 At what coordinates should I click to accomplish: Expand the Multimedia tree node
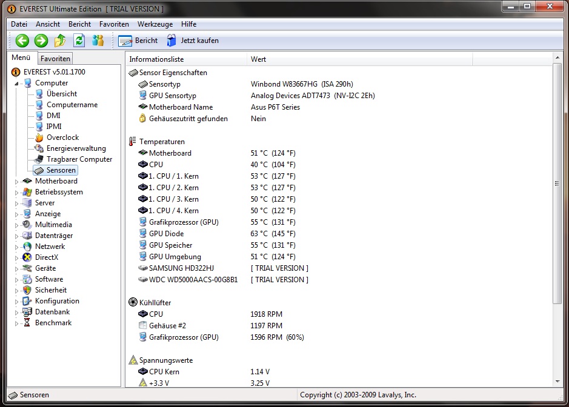[x=16, y=225]
